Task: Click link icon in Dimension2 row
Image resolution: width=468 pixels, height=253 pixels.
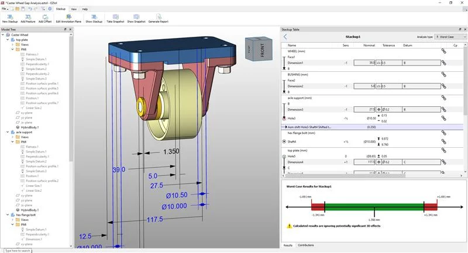Action: pyautogui.click(x=444, y=86)
